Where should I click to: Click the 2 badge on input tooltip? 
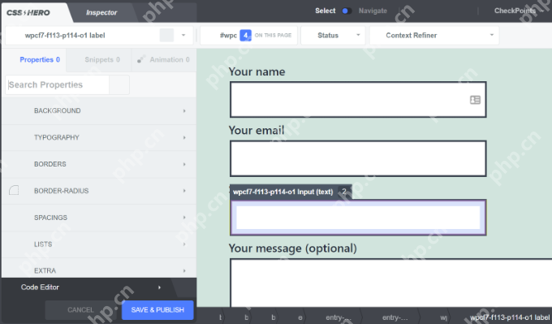point(344,192)
